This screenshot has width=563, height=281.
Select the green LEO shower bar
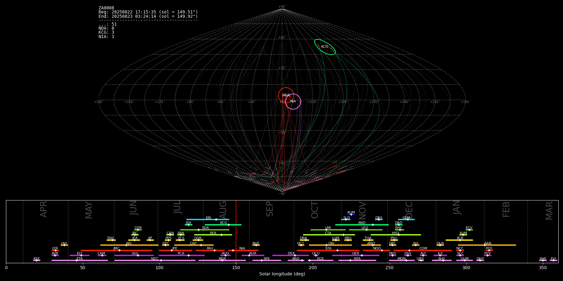366,229
